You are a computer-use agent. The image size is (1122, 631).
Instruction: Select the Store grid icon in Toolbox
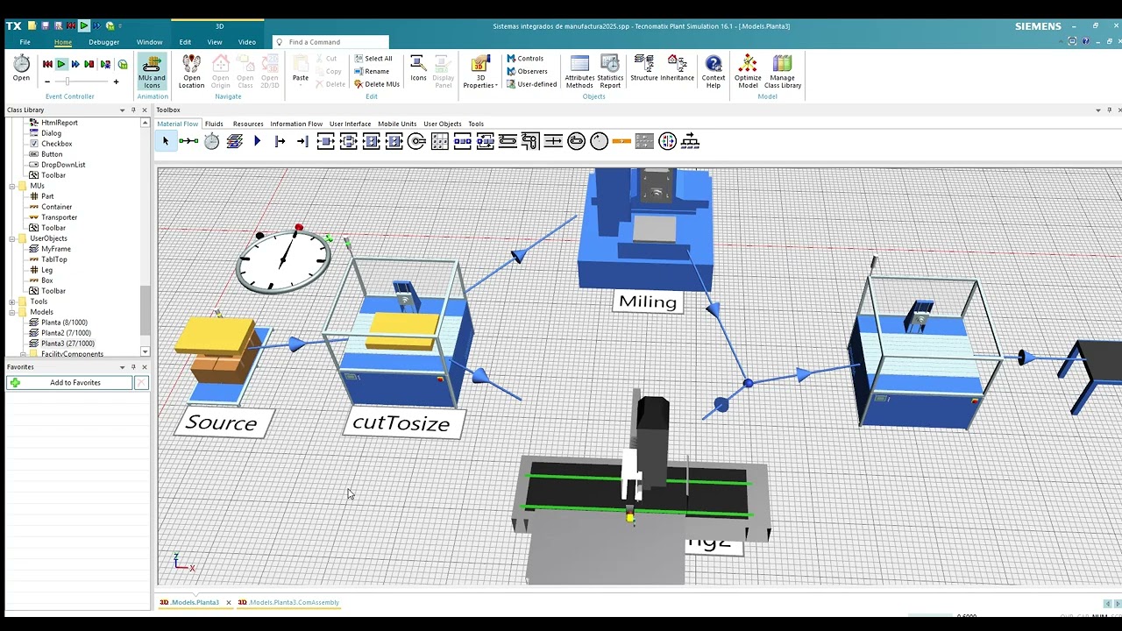pyautogui.click(x=440, y=141)
